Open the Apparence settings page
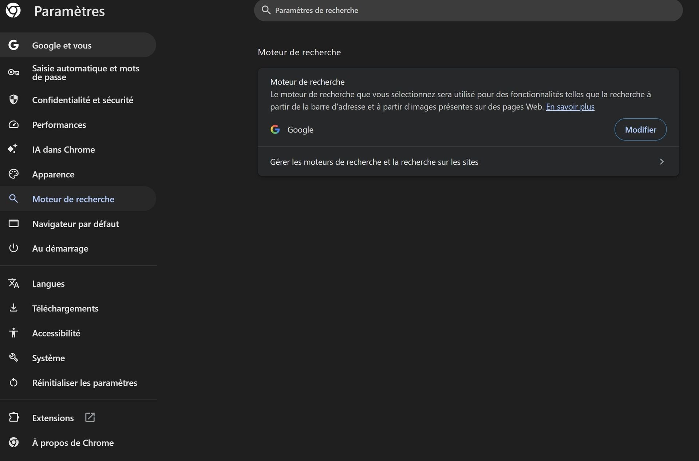Screen dimensions: 699x461 [x=78, y=174]
